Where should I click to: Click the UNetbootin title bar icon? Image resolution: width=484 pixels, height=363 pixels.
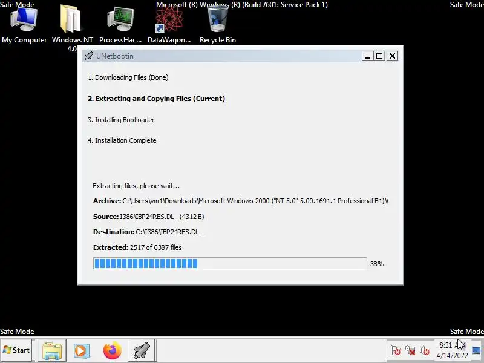click(x=89, y=56)
